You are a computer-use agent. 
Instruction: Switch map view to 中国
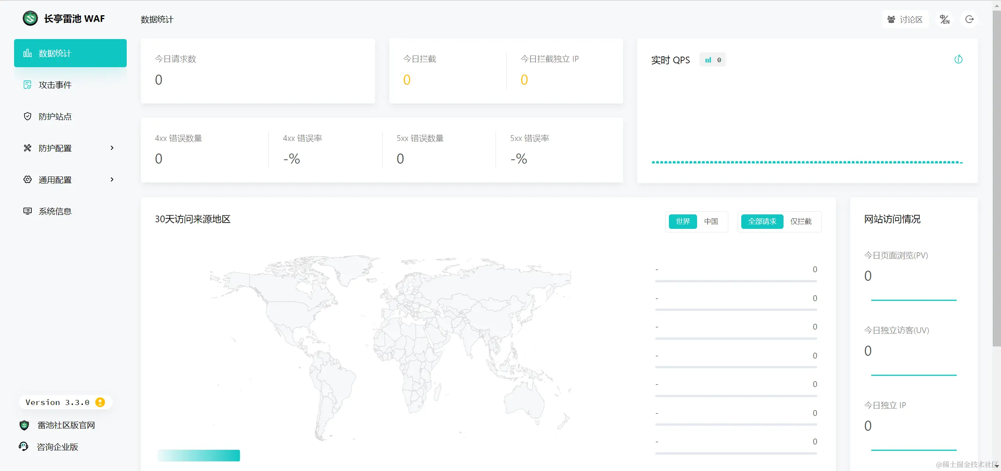[711, 221]
